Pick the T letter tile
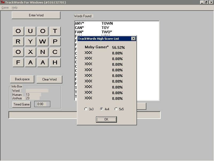 click(x=55, y=31)
